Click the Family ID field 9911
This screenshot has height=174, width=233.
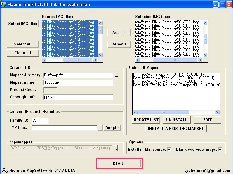[40, 120]
